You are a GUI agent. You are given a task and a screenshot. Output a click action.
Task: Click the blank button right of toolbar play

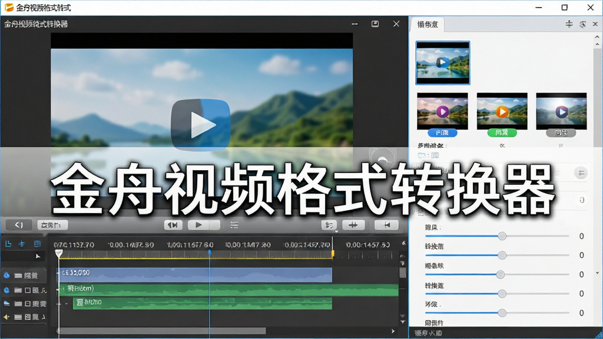(x=214, y=225)
